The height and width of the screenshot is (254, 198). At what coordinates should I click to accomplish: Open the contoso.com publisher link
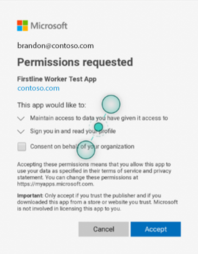[38, 88]
